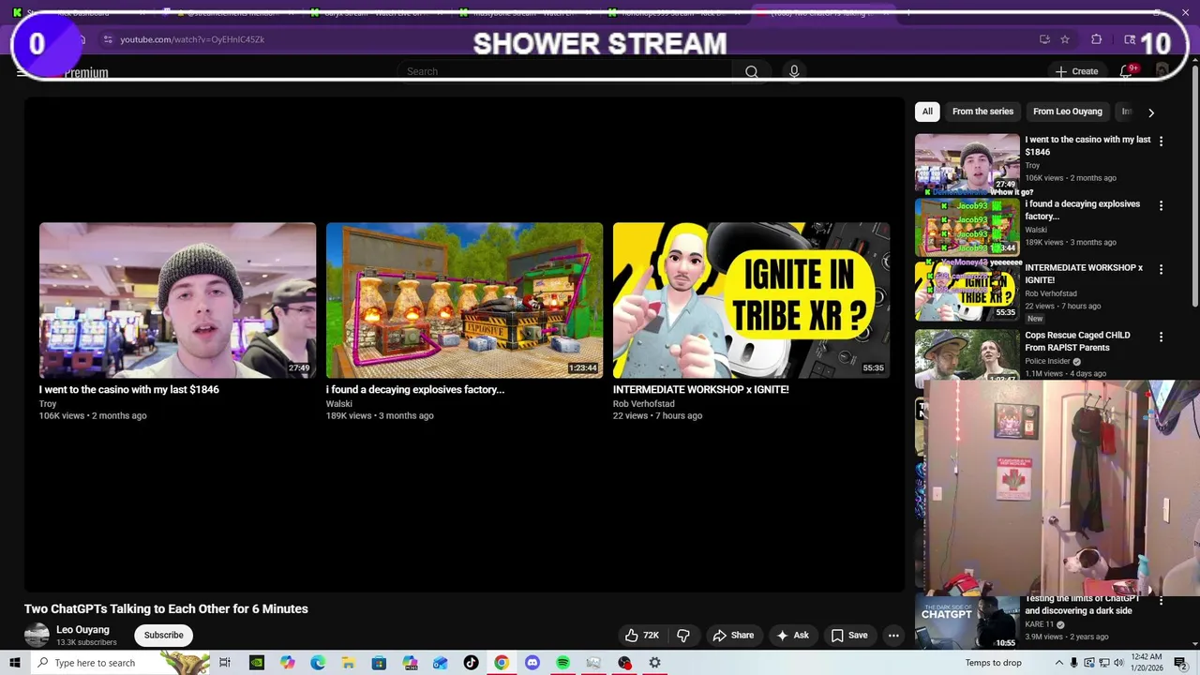The image size is (1200, 675).
Task: Click the YouTube address bar URL
Action: coord(192,39)
